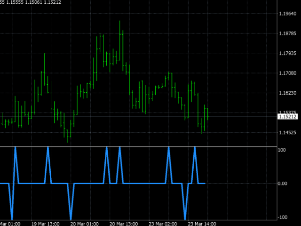Click the 1.18785 price axis label
Screen dimensions: 301x226
pyautogui.click(x=287, y=33)
